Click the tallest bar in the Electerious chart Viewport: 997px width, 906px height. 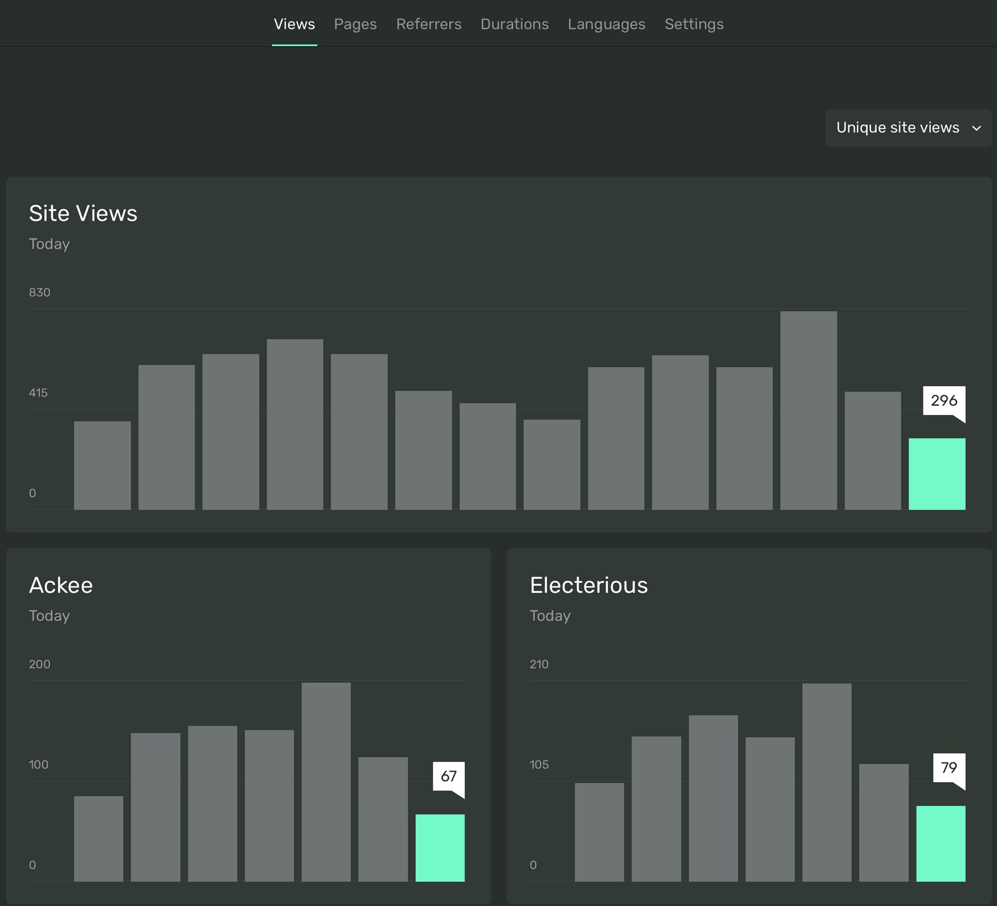(x=826, y=781)
